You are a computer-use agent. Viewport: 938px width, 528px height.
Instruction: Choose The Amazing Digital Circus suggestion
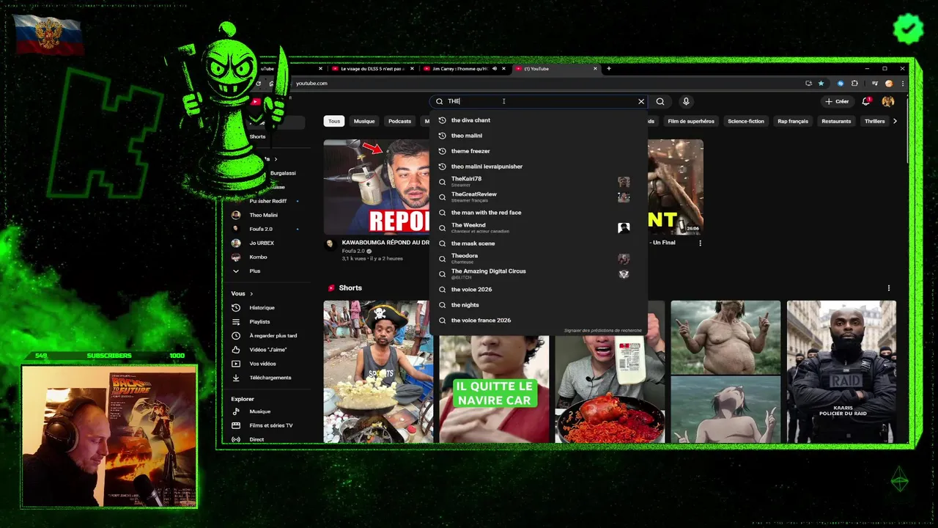539,274
